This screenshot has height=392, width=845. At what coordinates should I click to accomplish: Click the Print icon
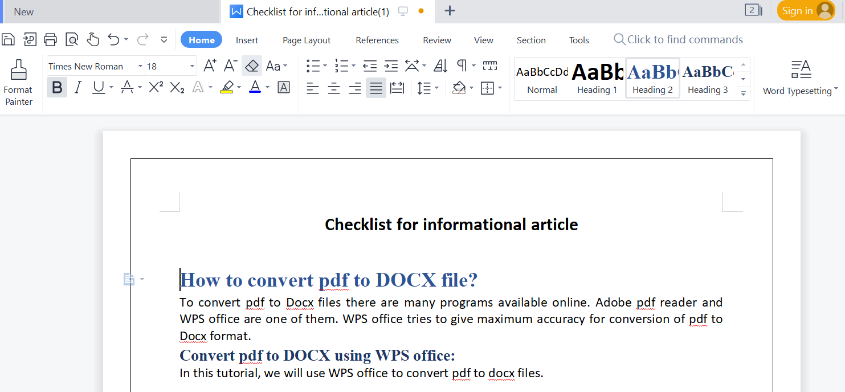coord(50,39)
